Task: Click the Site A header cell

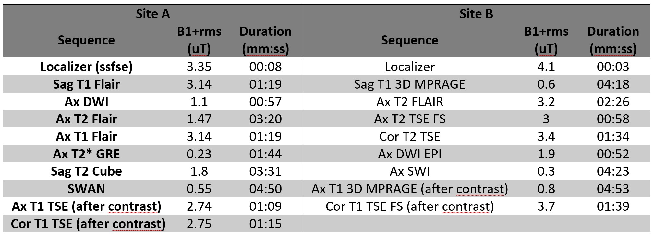Action: [x=152, y=14]
